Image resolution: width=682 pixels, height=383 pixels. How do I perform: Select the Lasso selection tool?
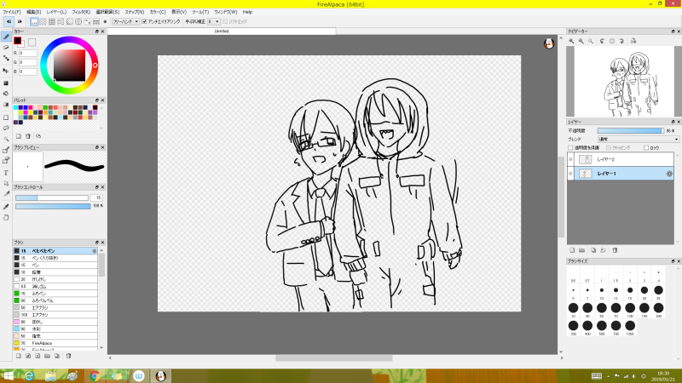[x=6, y=129]
